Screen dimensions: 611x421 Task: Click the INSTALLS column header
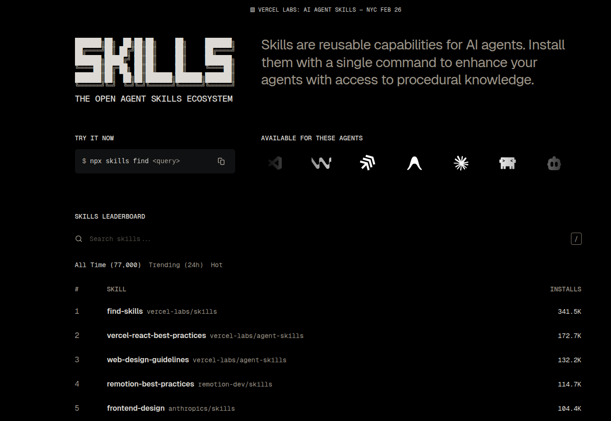566,289
